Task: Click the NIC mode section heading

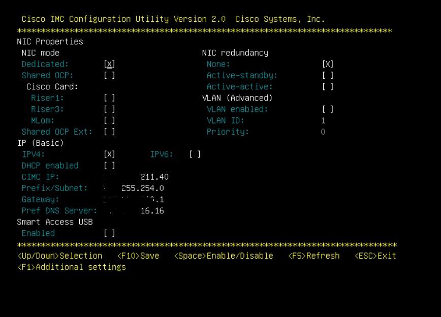Action: point(41,53)
